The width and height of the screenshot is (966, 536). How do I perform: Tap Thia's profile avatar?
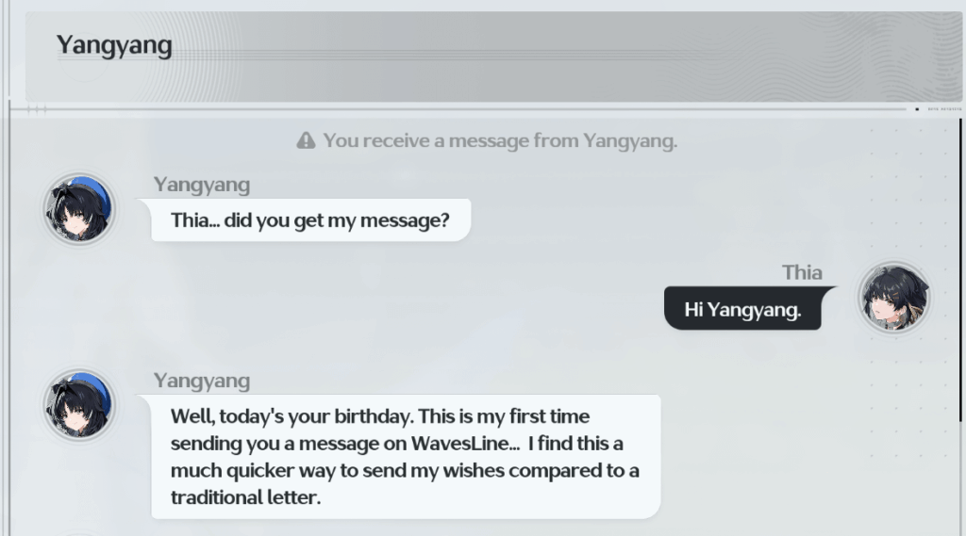point(893,298)
